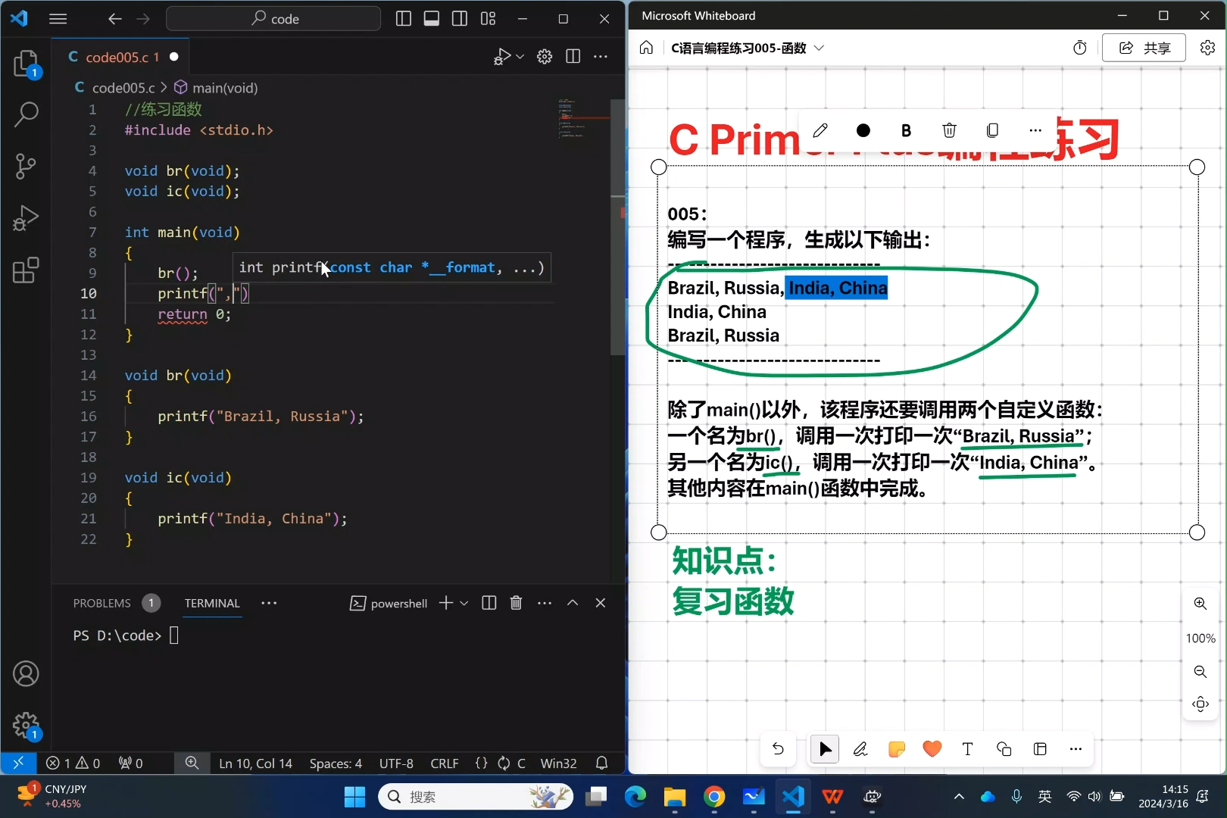The image size is (1227, 818).
Task: Expand the whiteboard title dropdown
Action: 819,48
